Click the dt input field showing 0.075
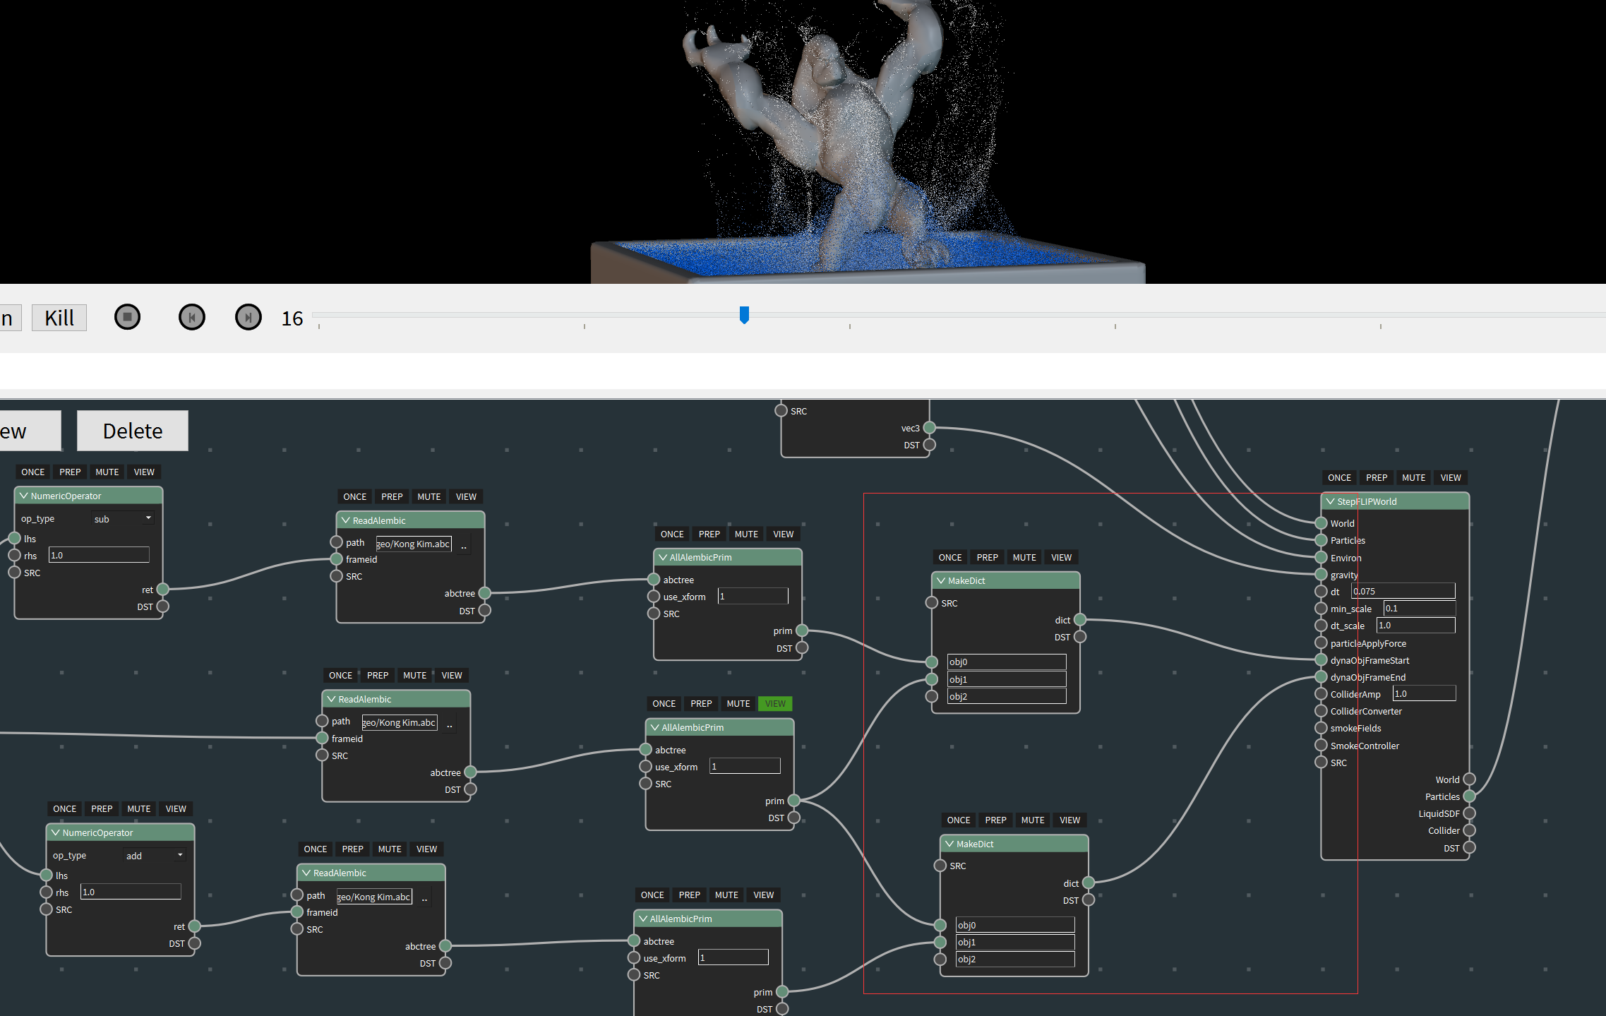This screenshot has width=1606, height=1016. tap(1403, 592)
